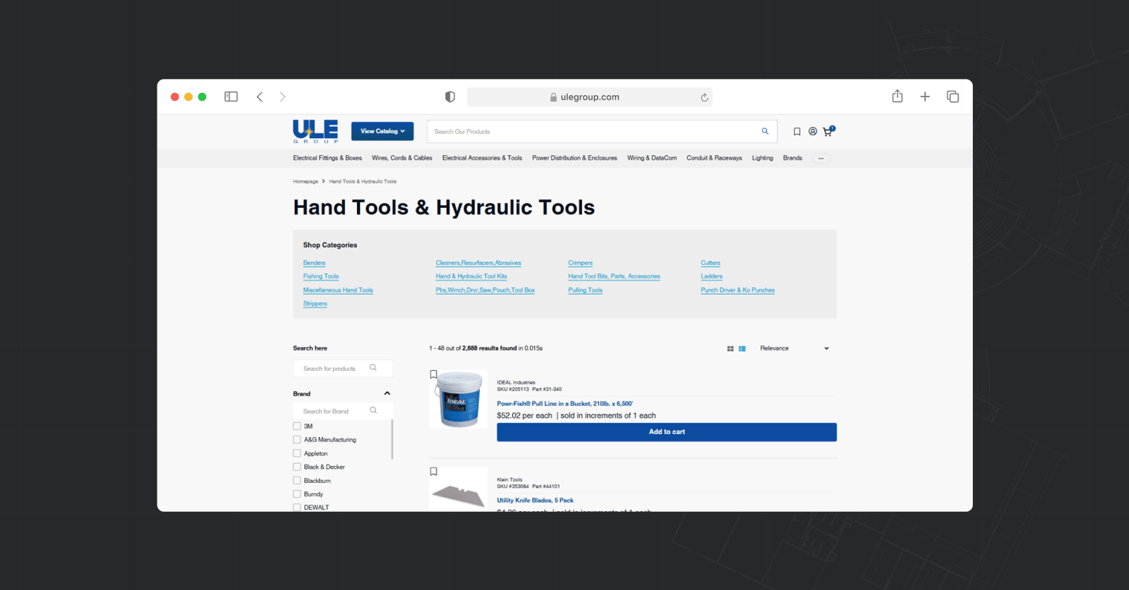Open the Crimpers category link

pos(580,263)
